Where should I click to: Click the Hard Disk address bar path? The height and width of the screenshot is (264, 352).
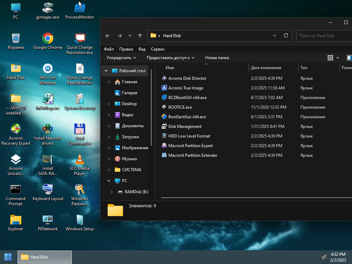[172, 36]
